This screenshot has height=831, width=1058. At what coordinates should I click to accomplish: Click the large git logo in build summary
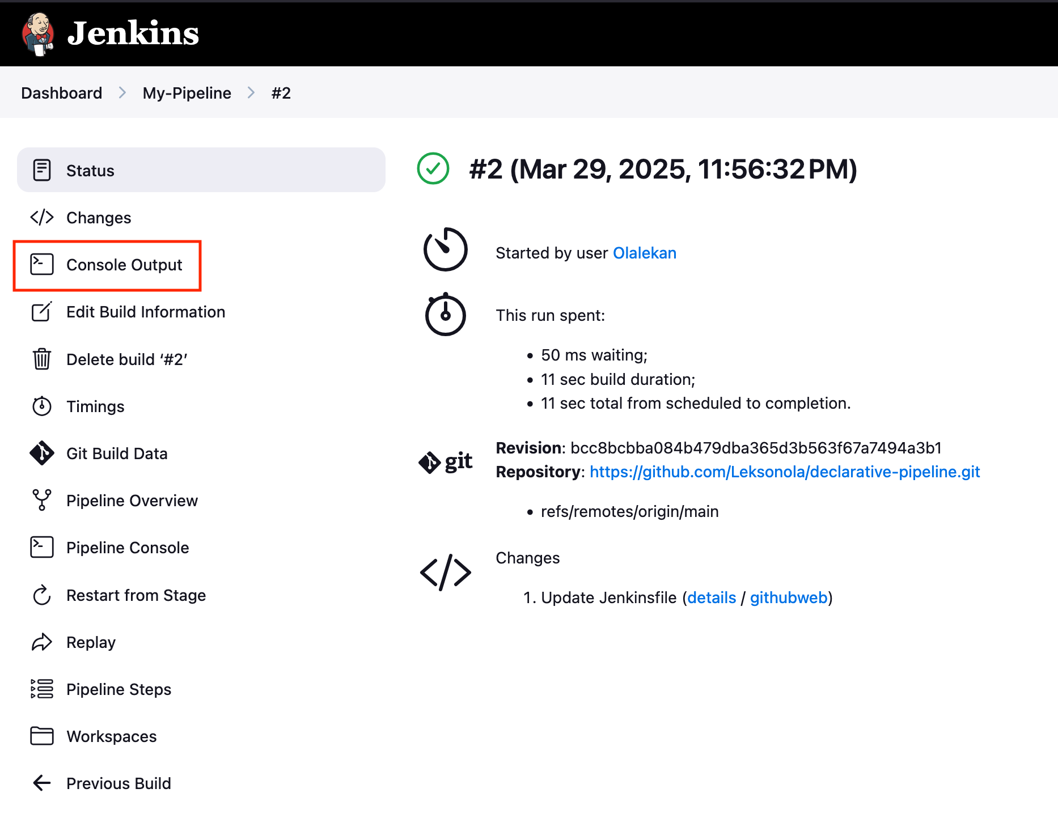point(446,461)
